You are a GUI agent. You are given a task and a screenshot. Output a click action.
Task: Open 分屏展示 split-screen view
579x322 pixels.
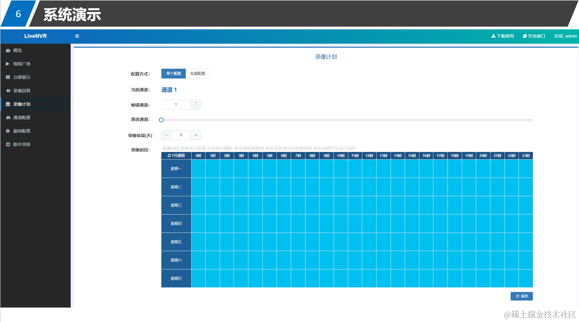click(35, 77)
